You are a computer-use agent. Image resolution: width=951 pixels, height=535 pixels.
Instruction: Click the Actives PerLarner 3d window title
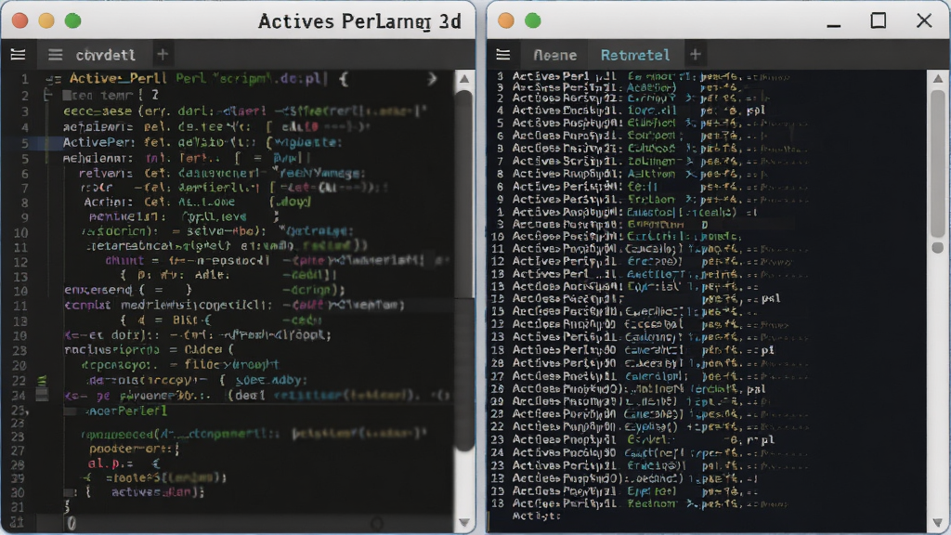[359, 21]
